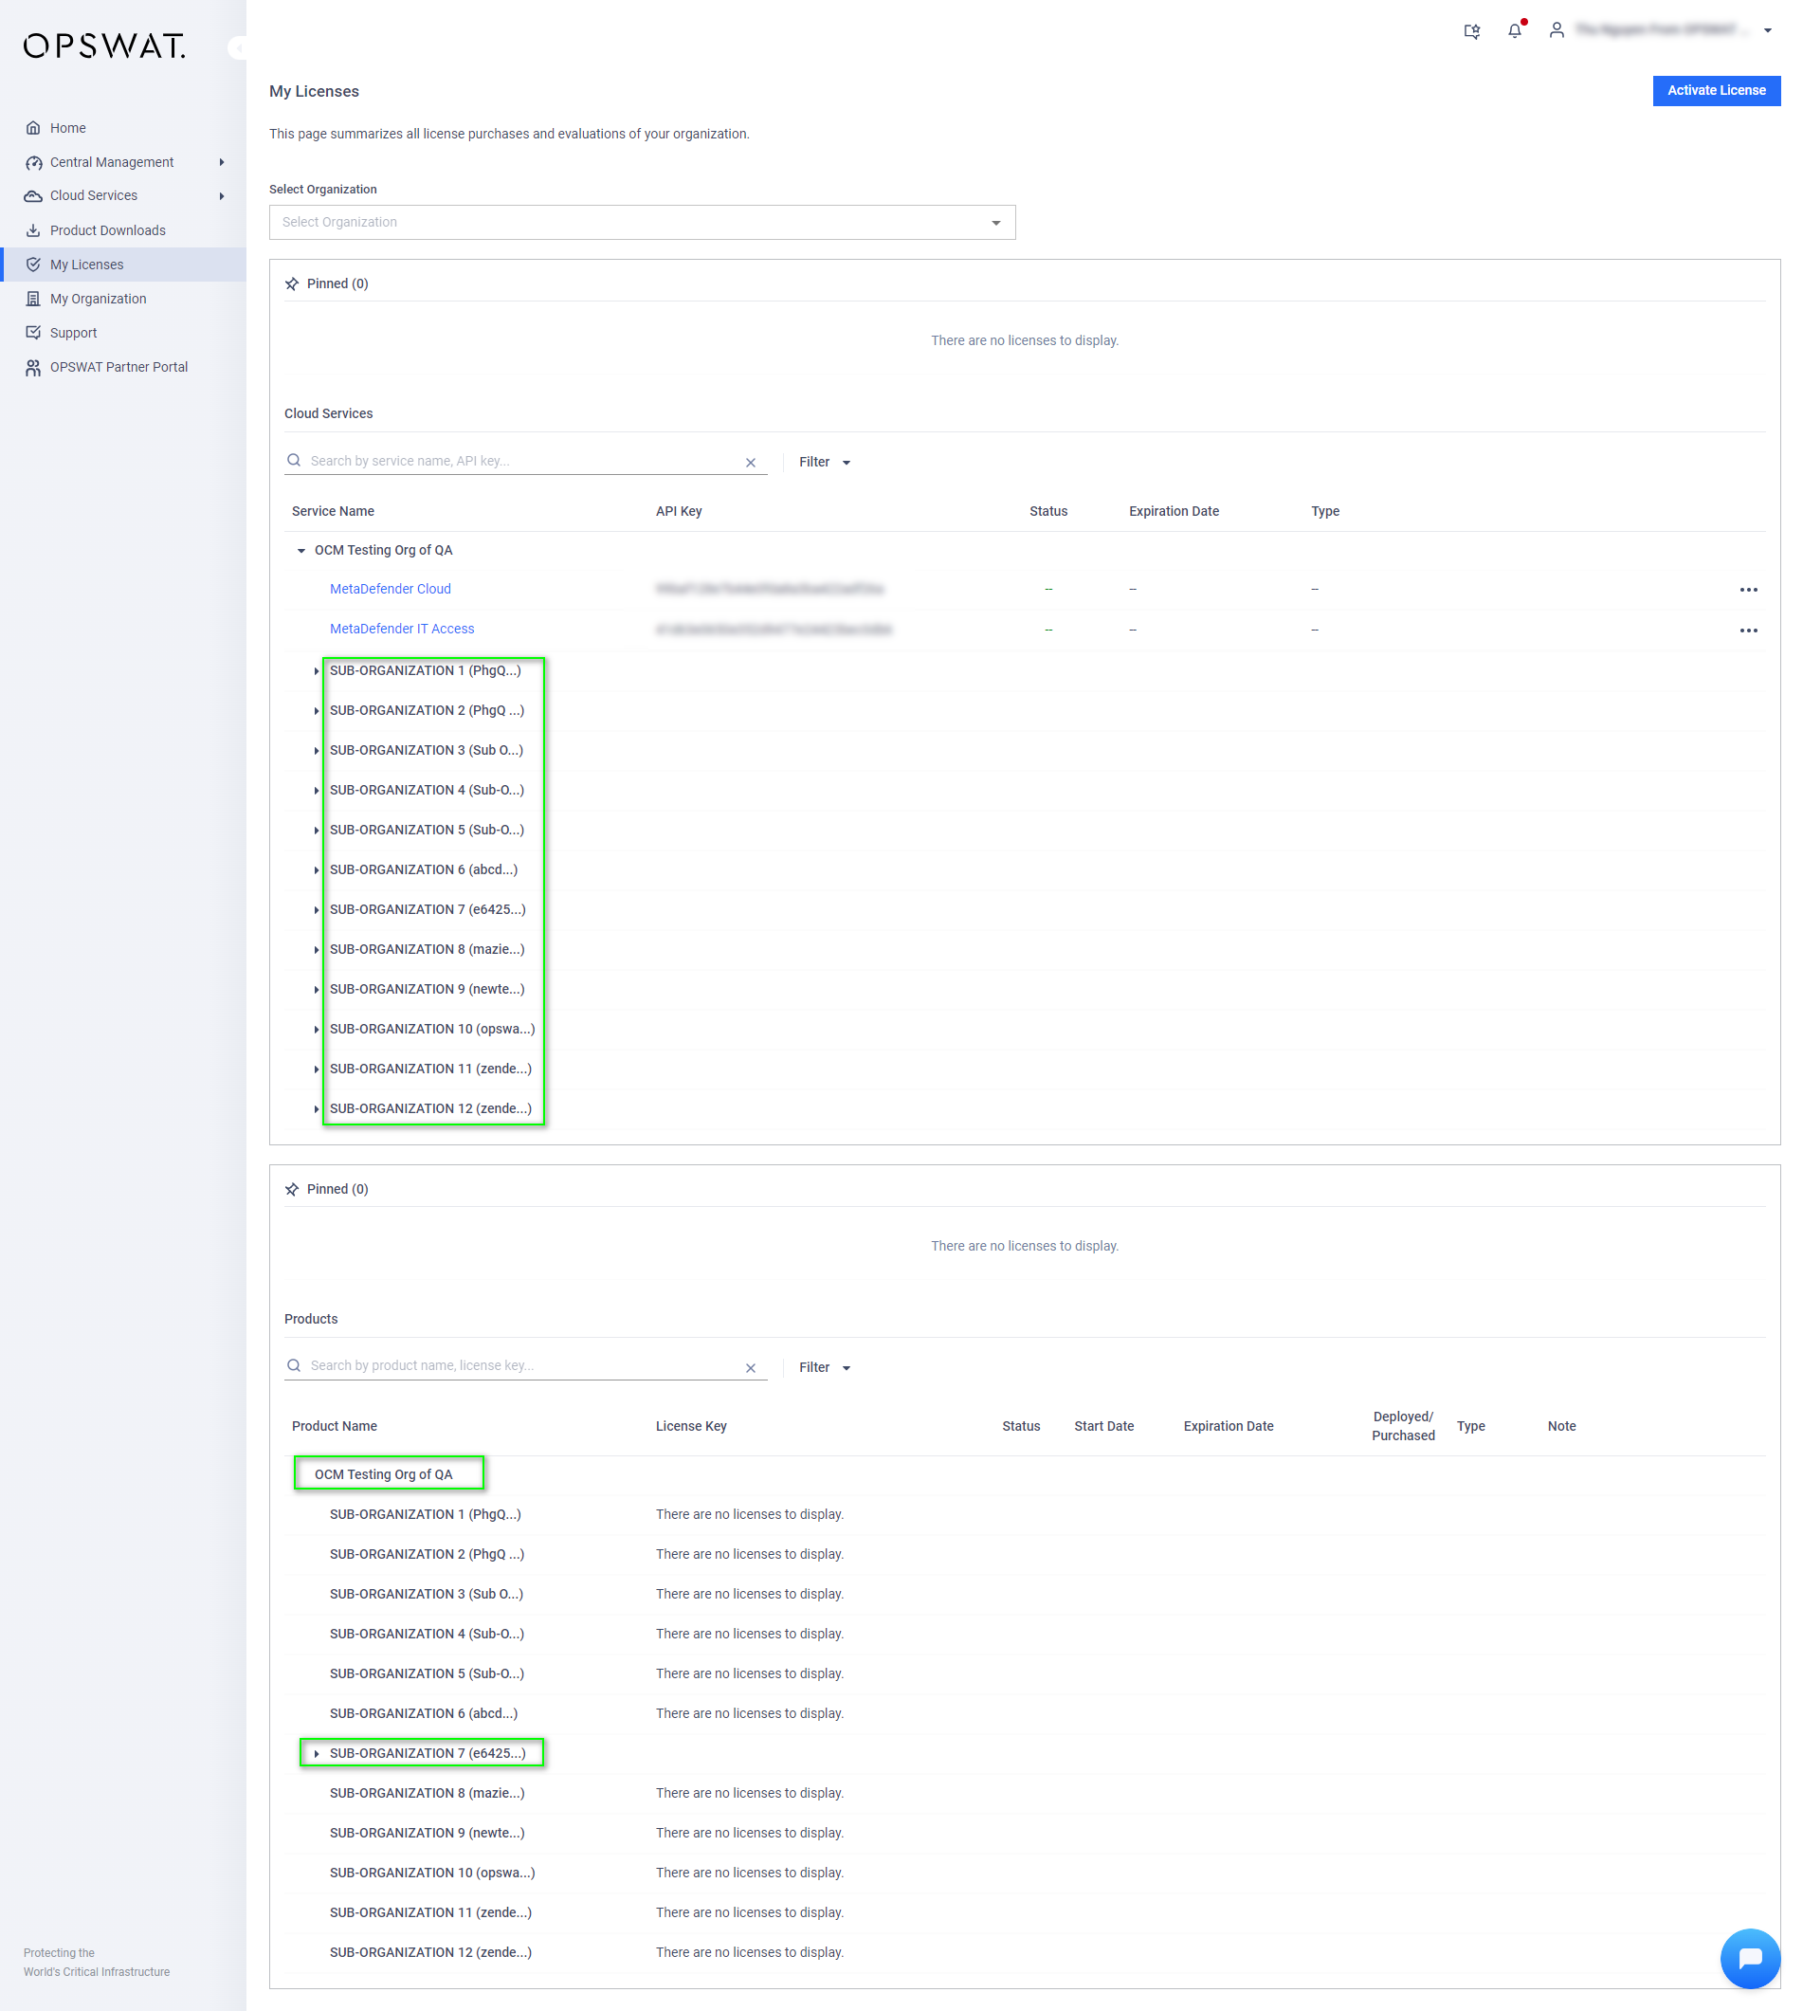1803x2011 pixels.
Task: Click the Central Management gauge icon
Action: click(x=32, y=162)
